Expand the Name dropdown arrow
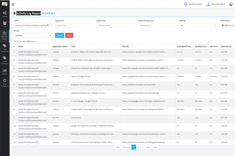 [51, 25]
